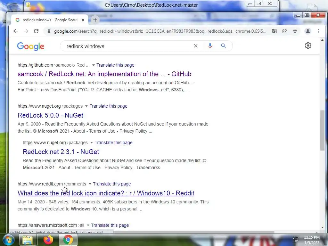
Task: Open the samcook / RedLock.net GitHub result
Action: click(104, 74)
